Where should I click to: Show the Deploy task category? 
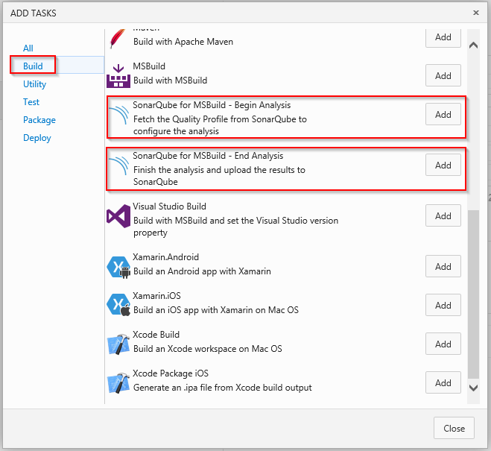37,138
